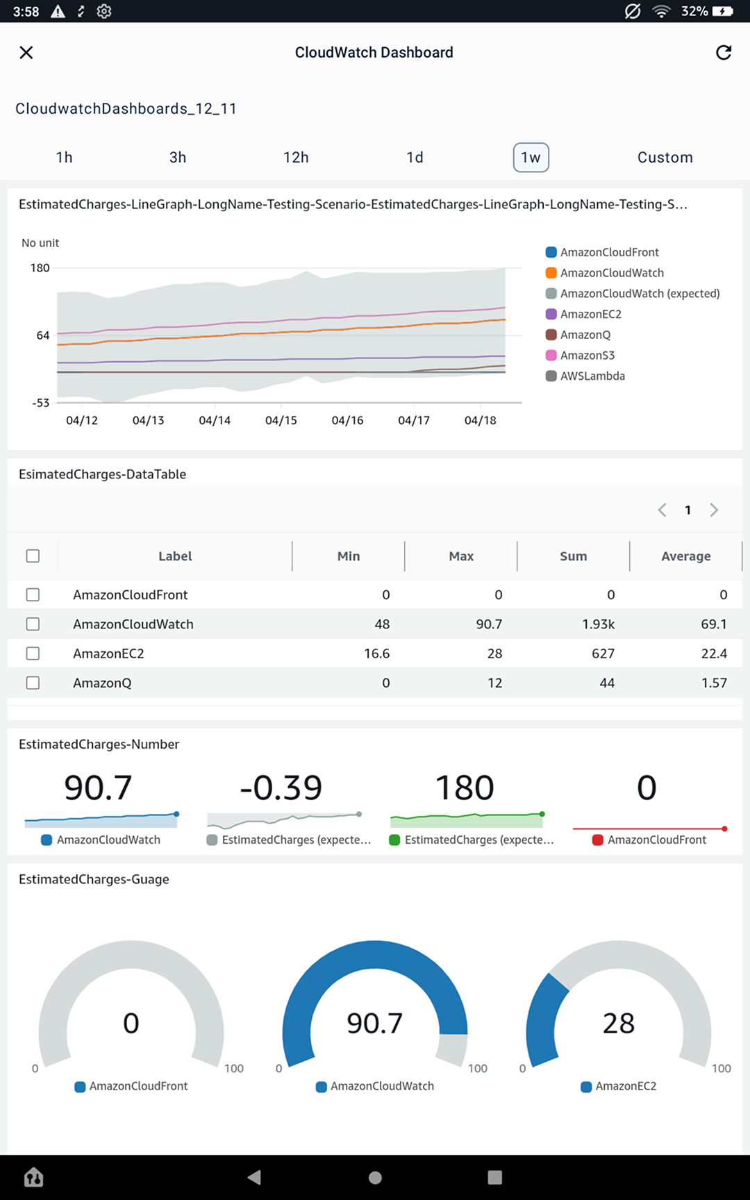This screenshot has height=1200, width=750.
Task: Check the AmazonEC2 row checkbox
Action: click(33, 653)
